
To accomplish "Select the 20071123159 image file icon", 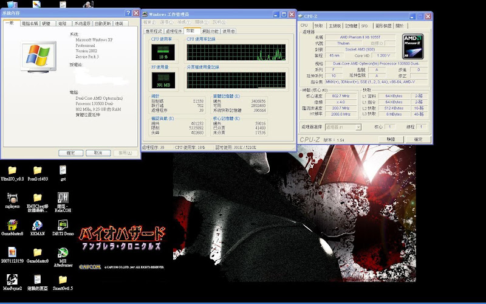I will tap(12, 252).
